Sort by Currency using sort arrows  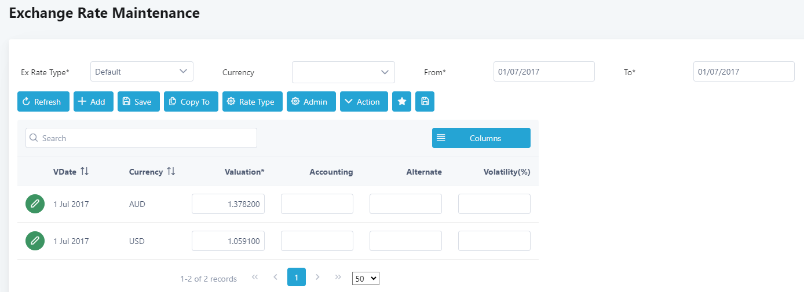click(x=171, y=172)
